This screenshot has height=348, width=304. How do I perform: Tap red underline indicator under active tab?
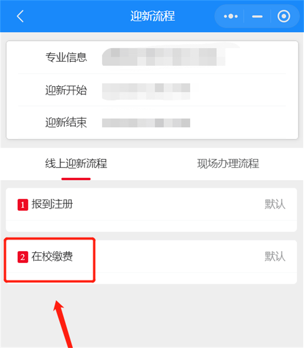point(76,179)
